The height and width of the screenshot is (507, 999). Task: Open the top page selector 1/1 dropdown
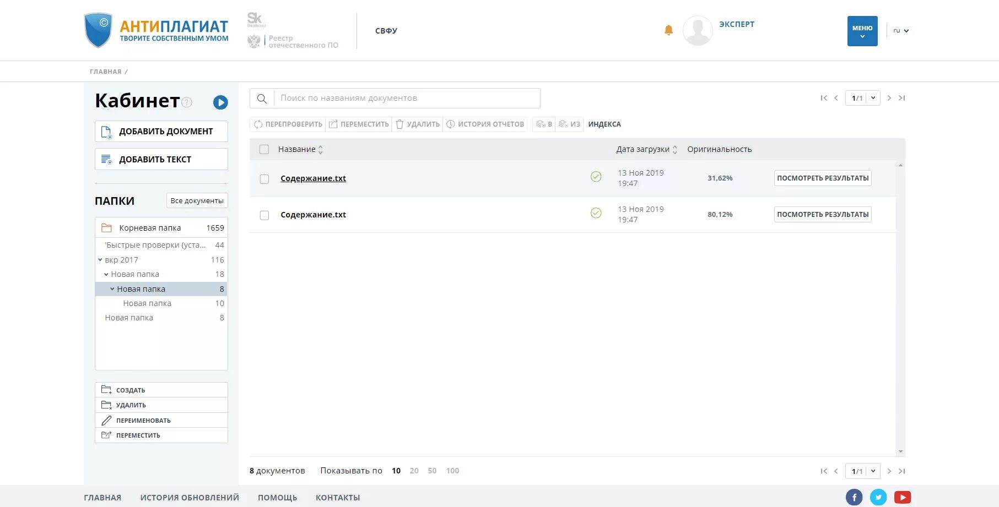(x=862, y=98)
